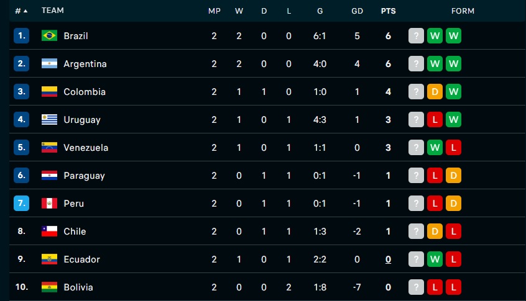Click Uruguay's green win form badge

[453, 120]
